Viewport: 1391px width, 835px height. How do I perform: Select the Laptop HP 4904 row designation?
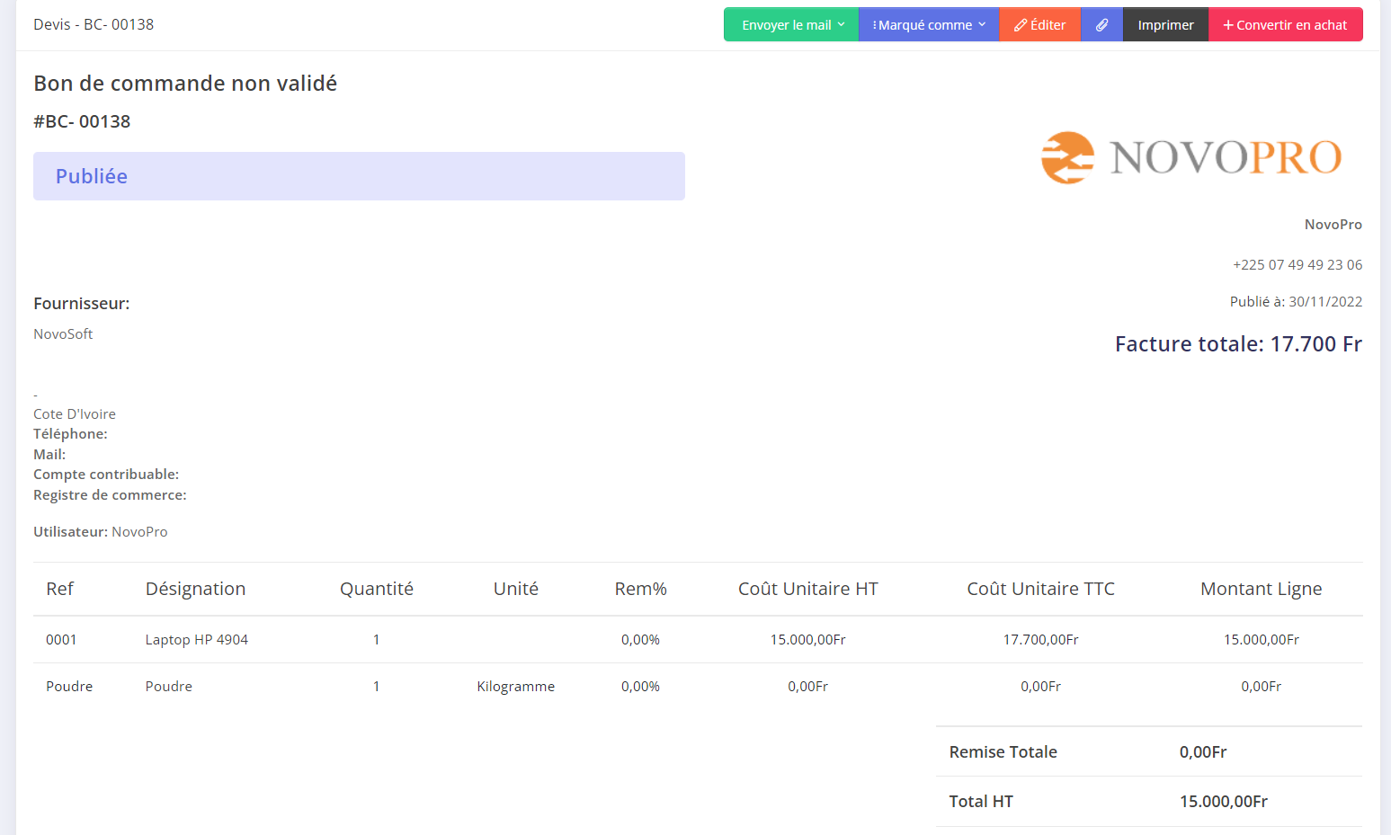click(x=196, y=640)
